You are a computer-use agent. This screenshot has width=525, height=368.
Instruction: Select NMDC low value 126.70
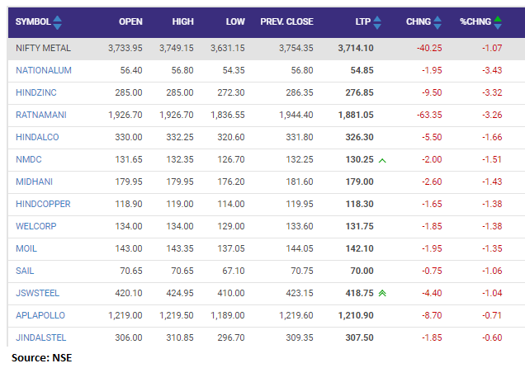(x=230, y=159)
